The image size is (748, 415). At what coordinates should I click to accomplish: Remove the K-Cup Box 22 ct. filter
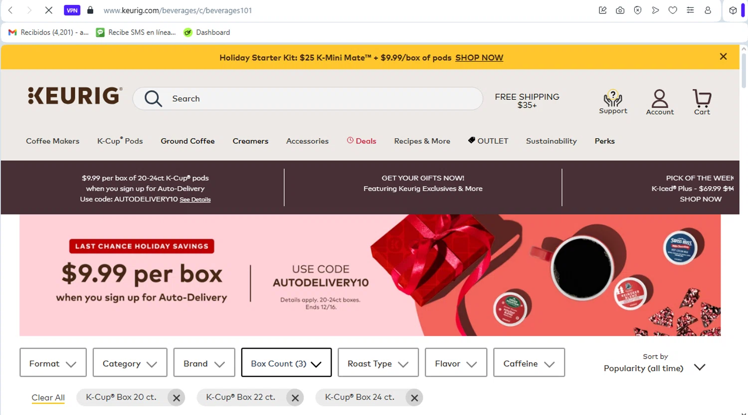click(295, 398)
